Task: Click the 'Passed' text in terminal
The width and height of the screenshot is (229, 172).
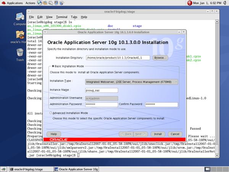Action: (195, 128)
